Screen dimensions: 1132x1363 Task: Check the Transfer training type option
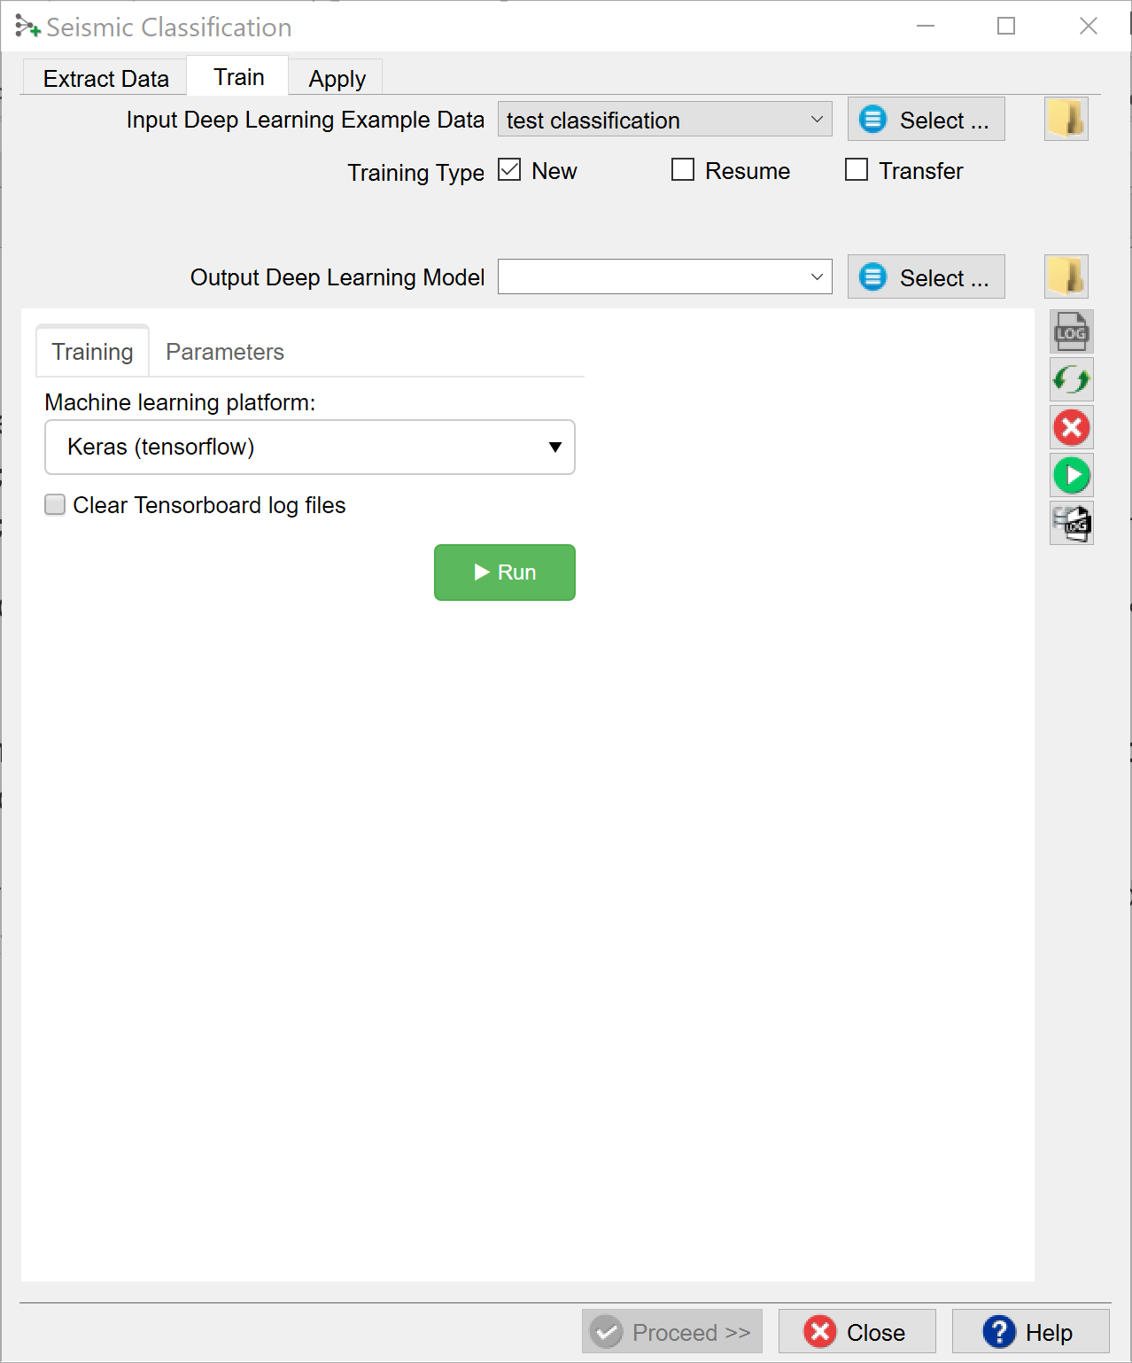tap(857, 170)
